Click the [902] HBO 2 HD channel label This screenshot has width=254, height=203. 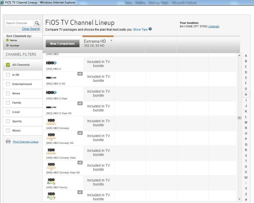(x=56, y=84)
